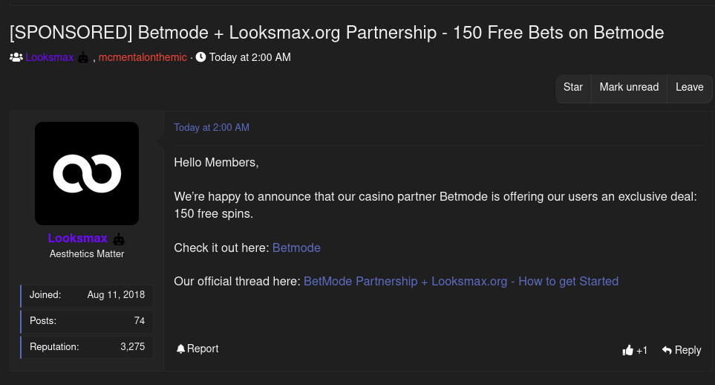The image size is (715, 385).
Task: Mark the conversation as unread
Action: (629, 87)
